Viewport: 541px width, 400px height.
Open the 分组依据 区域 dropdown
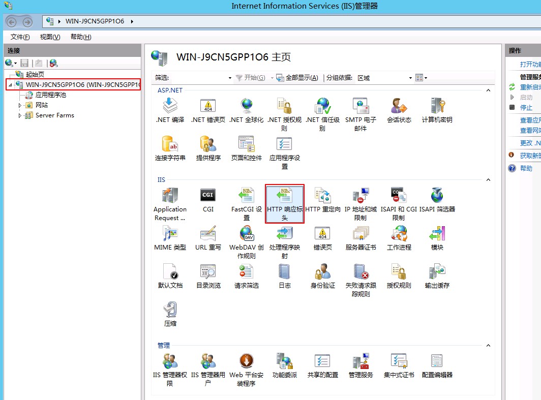coord(384,78)
